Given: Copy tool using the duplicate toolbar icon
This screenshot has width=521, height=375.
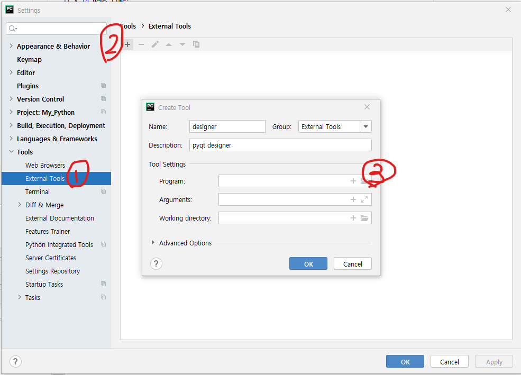Looking at the screenshot, I should pos(196,44).
